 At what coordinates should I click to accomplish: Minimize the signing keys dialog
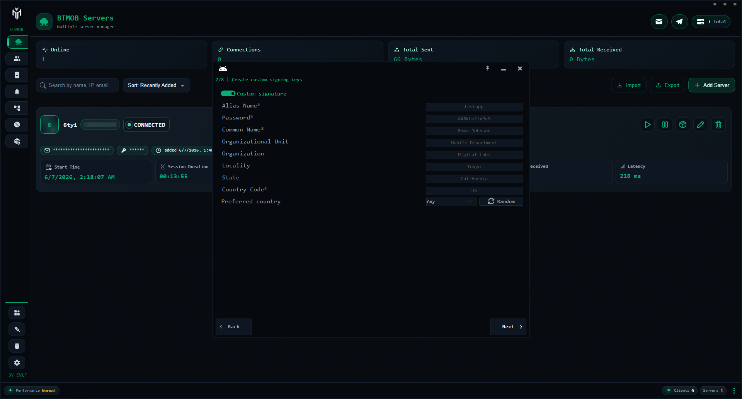[504, 69]
